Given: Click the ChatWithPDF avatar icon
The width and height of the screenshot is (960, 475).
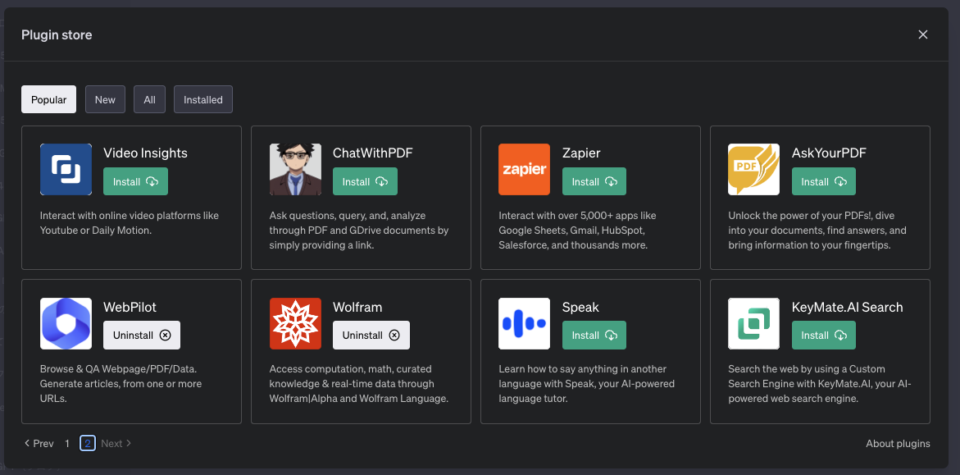Looking at the screenshot, I should 295,170.
